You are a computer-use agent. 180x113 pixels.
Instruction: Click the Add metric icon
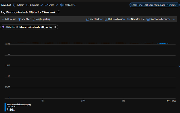click(3, 19)
